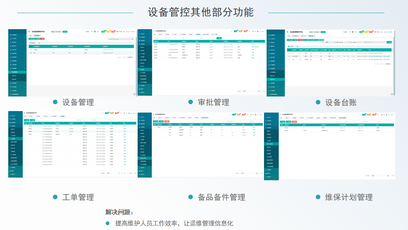Click the red alarm badge in 设备台账 header
Viewport: 408px width, 230px height.
[371, 32]
